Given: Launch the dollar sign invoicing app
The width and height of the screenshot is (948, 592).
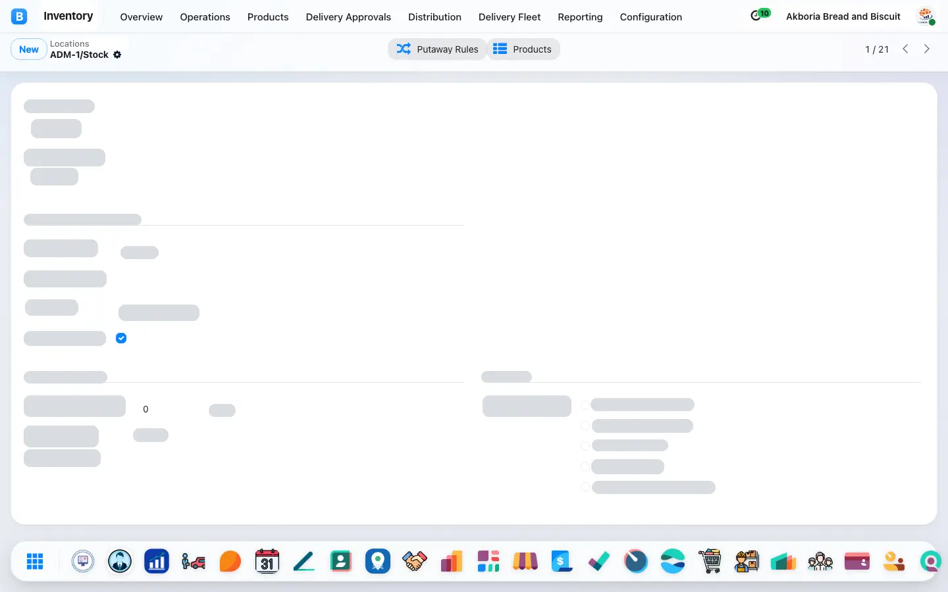Looking at the screenshot, I should pos(562,561).
